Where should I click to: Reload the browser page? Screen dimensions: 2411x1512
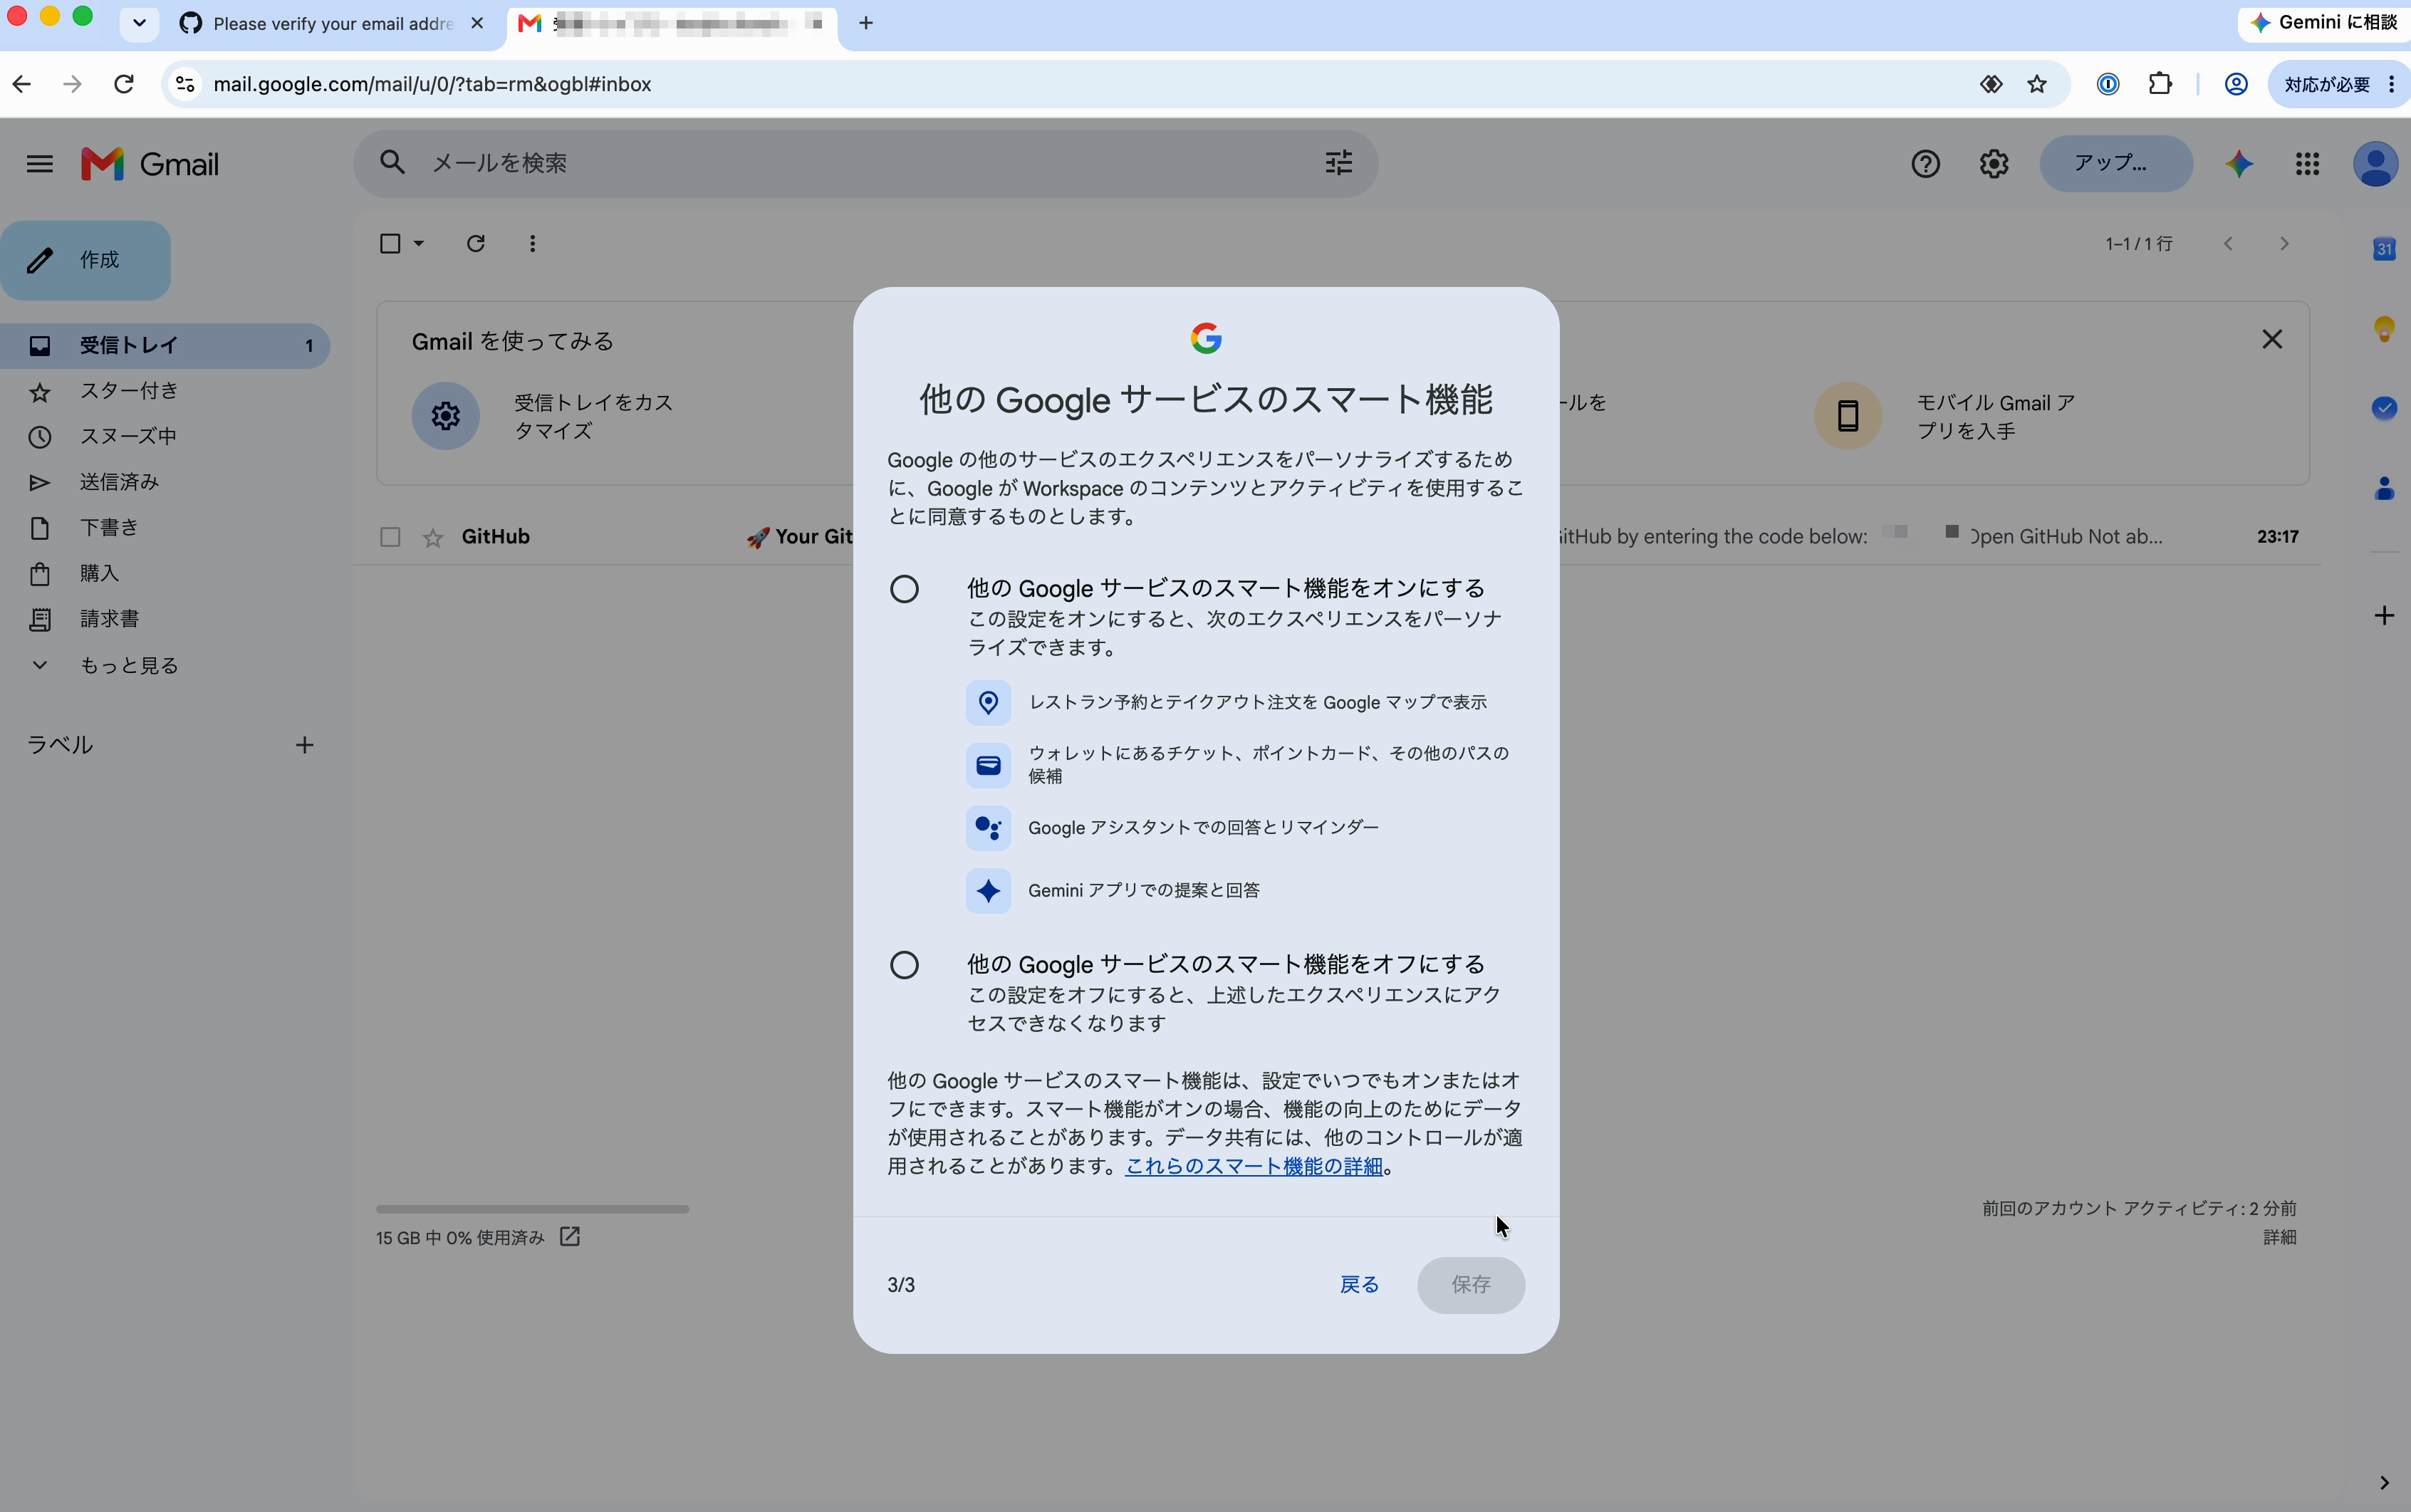click(x=124, y=84)
